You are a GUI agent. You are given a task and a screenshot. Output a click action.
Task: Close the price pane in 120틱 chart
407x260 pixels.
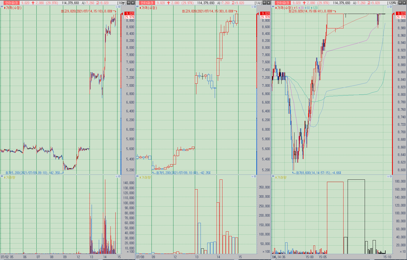(x=391, y=7)
